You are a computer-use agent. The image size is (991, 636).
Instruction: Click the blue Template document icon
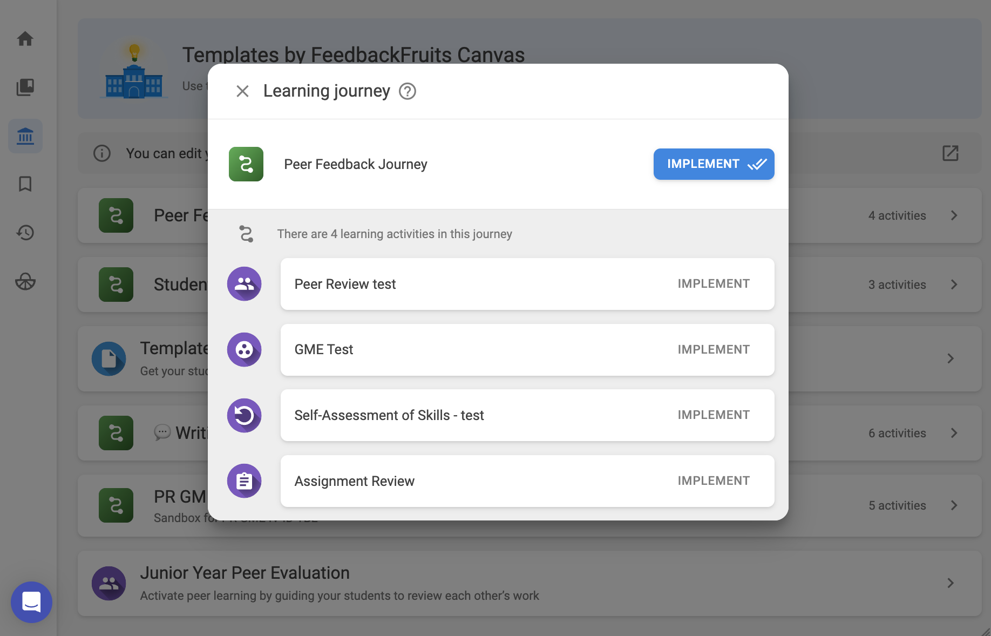click(x=109, y=358)
